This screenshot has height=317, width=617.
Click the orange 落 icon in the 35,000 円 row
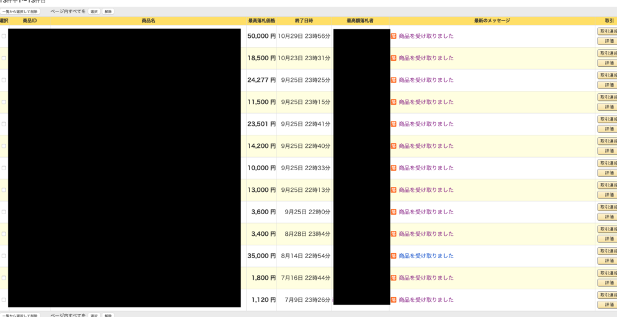point(393,256)
